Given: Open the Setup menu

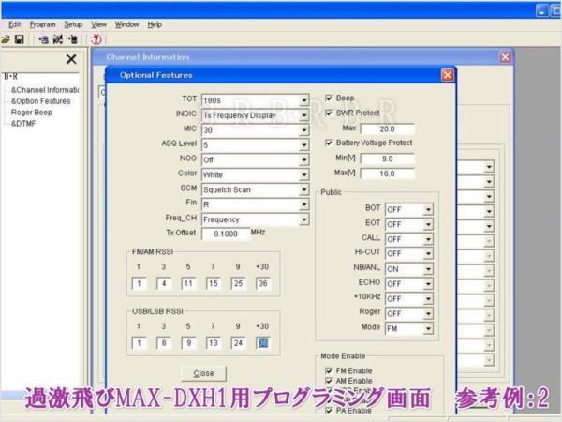Looking at the screenshot, I should point(73,23).
